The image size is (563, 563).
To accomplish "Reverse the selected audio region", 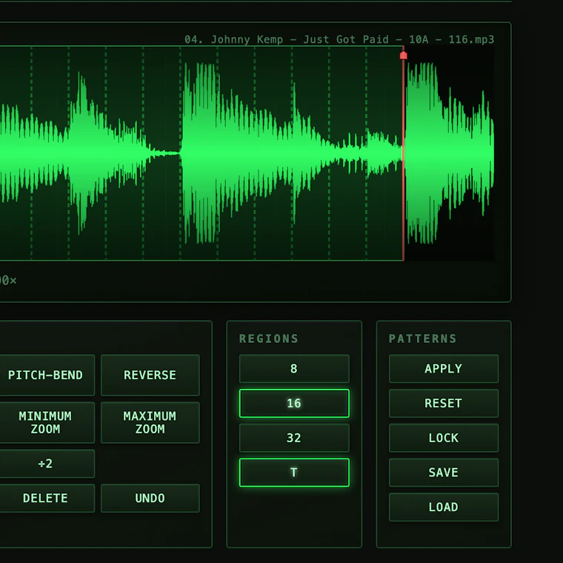I will [x=150, y=375].
